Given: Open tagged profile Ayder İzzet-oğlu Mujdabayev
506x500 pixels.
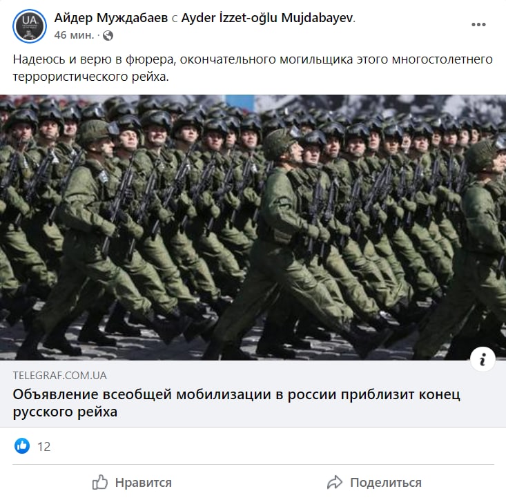Looking at the screenshot, I should tap(267, 18).
